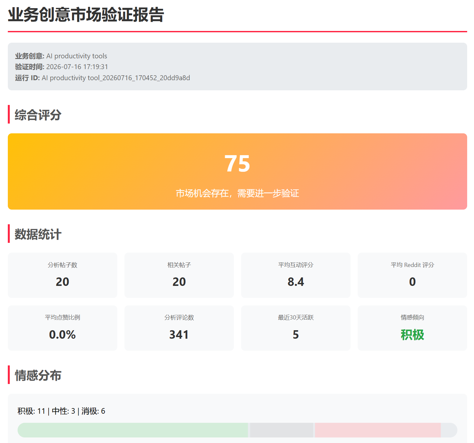This screenshot has height=443, width=474.
Task: Click the 平均 Reddit 评分 card label
Action: point(412,265)
